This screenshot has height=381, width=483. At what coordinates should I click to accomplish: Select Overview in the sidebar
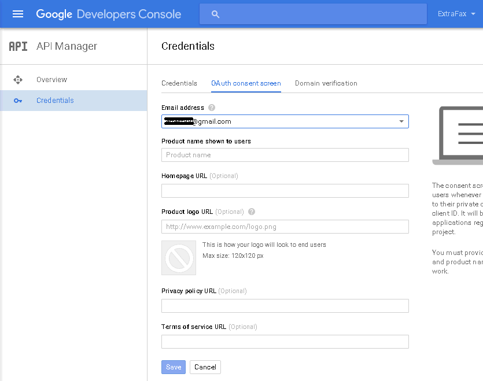[73, 80]
